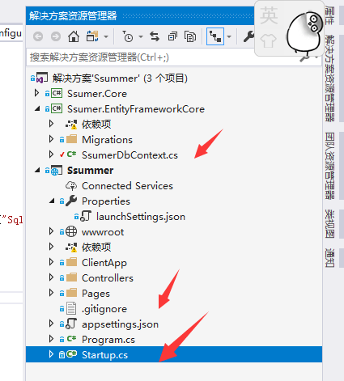This screenshot has height=381, width=344.
Task: Open the 团队资源管理器 side tab
Action: [329, 166]
